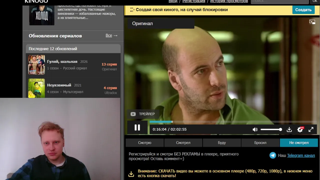Click Последние 12 обновлений heading
Viewport: 320px width, 180px height.
(53, 49)
